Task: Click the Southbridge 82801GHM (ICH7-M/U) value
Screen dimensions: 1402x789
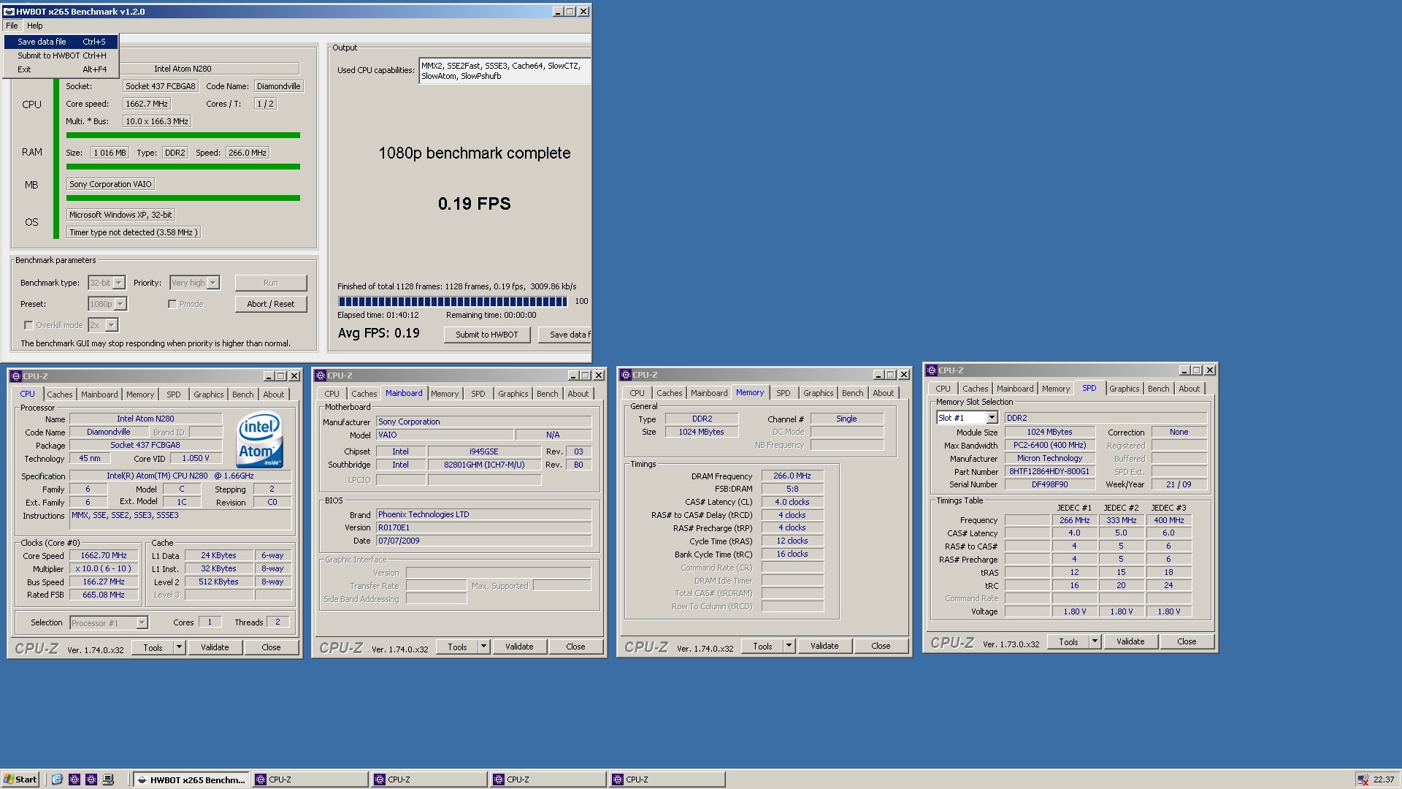Action: (484, 465)
